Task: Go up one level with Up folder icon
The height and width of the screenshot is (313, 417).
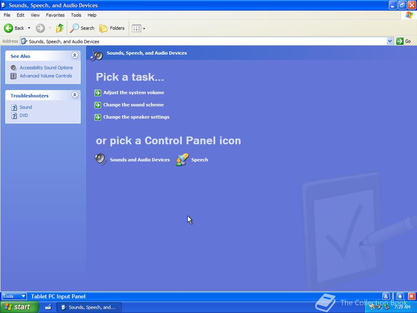Action: [60, 28]
